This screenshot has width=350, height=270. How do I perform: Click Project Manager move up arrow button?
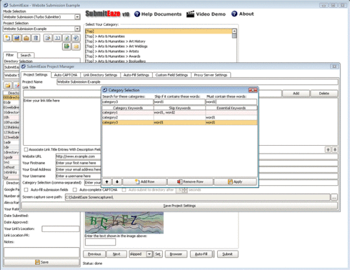tap(328, 150)
